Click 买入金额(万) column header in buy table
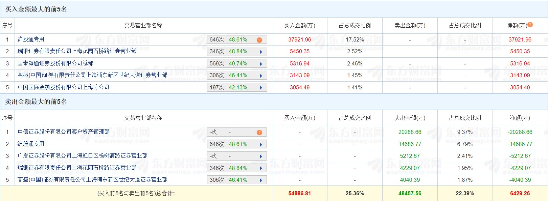 click(299, 26)
